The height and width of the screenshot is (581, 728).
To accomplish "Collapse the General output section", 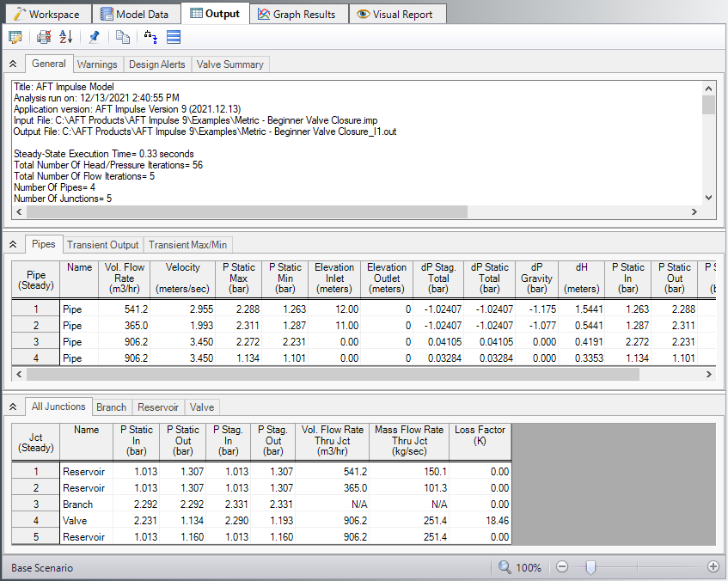I will click(x=13, y=64).
